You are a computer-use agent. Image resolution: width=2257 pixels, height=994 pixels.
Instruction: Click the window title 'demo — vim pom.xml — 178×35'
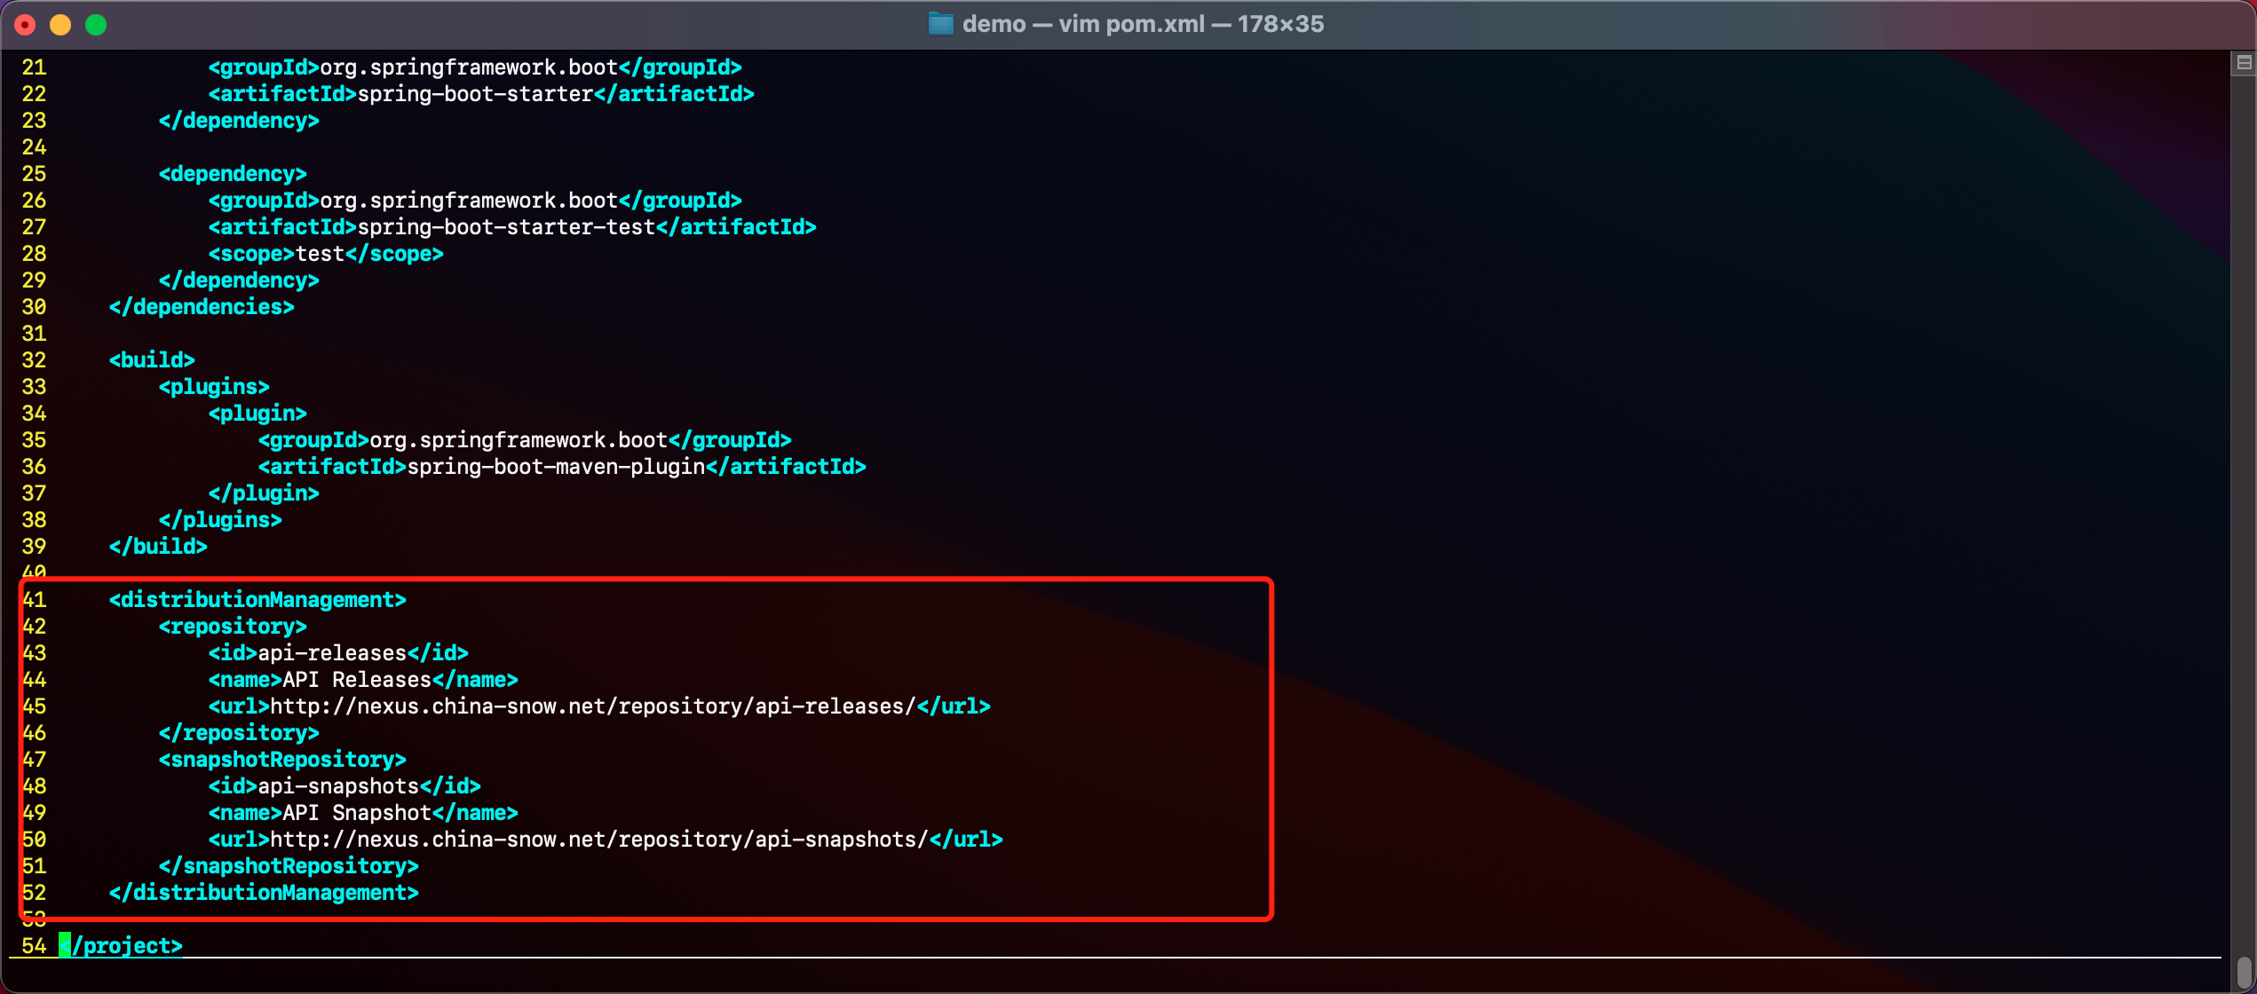pyautogui.click(x=1143, y=24)
